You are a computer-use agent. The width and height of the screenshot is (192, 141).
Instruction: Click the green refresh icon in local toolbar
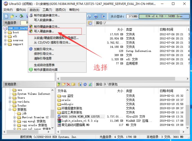coord(89,85)
